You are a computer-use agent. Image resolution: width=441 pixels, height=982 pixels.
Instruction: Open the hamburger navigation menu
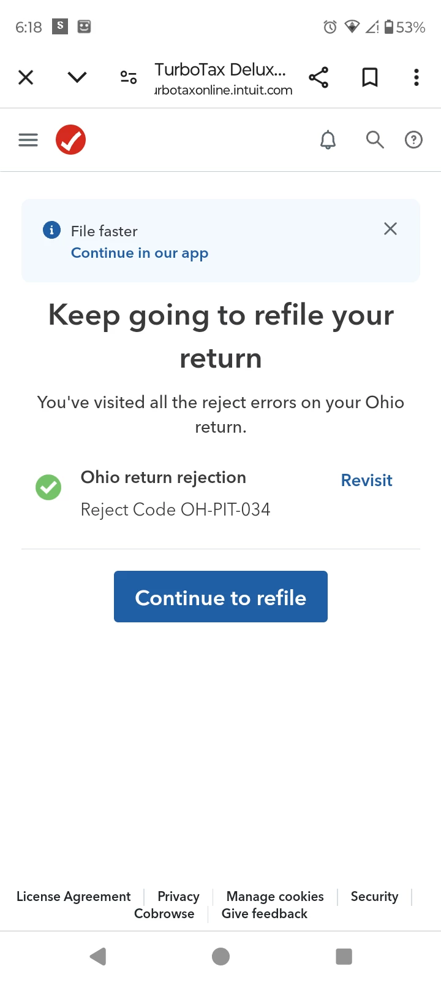(28, 140)
